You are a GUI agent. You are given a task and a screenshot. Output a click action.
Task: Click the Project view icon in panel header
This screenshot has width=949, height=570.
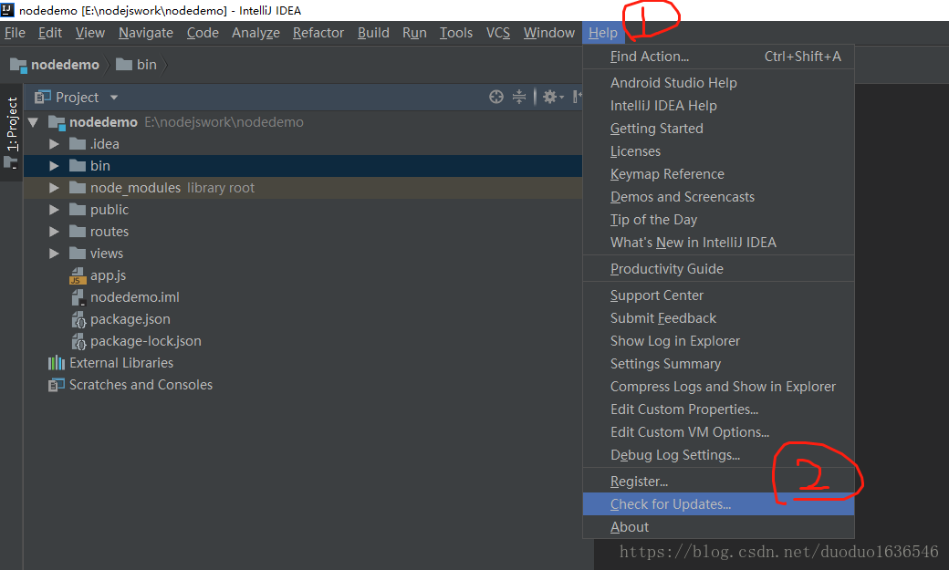click(42, 97)
